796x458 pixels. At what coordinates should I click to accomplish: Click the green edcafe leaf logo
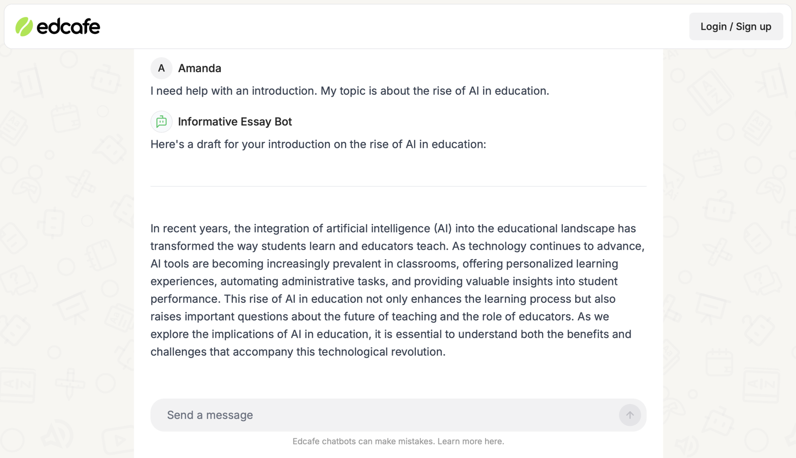(x=24, y=27)
